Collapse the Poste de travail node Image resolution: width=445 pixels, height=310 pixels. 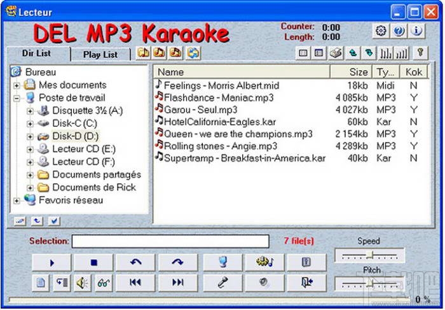(17, 98)
